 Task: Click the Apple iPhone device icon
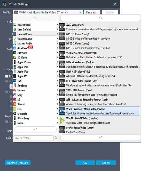coord(15,62)
